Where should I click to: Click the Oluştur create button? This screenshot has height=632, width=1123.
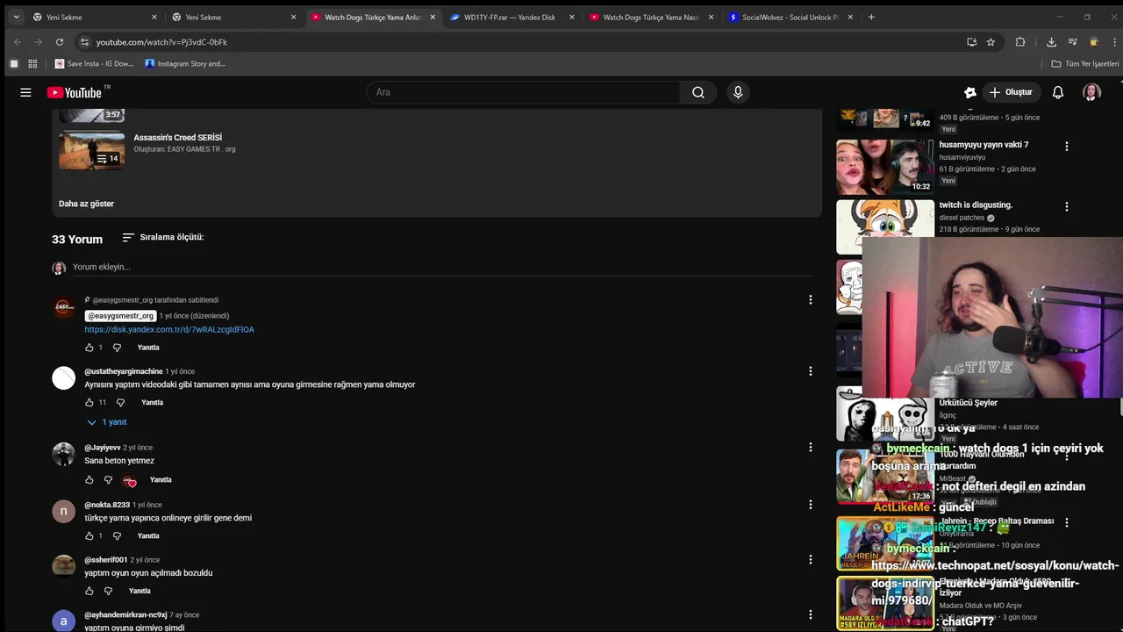coord(1010,92)
